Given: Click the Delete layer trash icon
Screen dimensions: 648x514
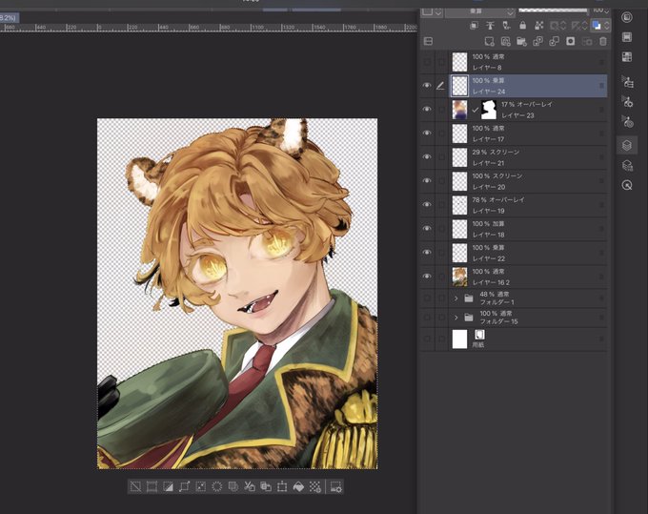Looking at the screenshot, I should [603, 41].
